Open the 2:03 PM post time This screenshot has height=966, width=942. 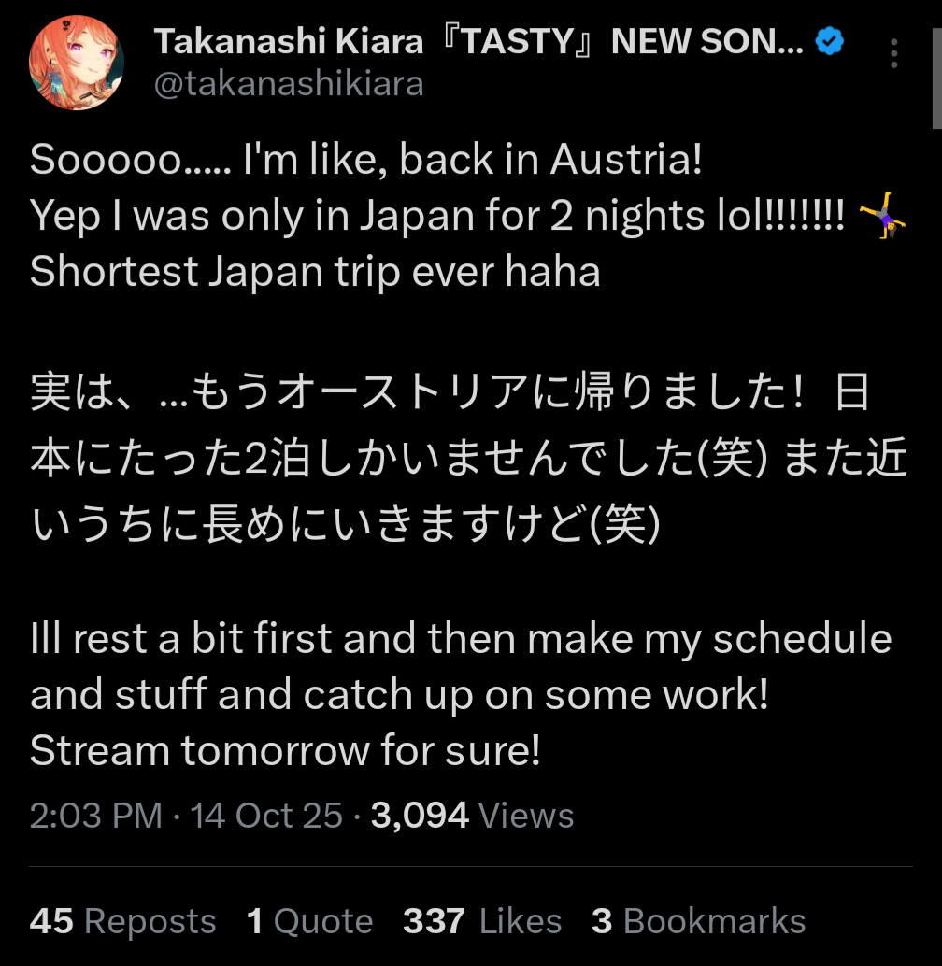[96, 816]
